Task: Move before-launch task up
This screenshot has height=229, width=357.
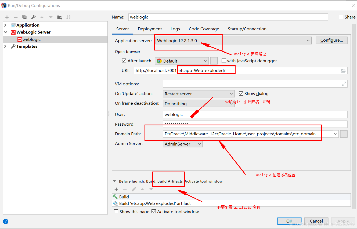Action: [142, 189]
